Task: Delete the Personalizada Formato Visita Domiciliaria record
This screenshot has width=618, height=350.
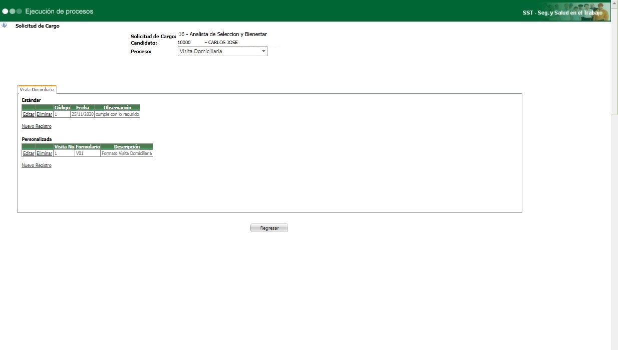Action: coord(45,153)
